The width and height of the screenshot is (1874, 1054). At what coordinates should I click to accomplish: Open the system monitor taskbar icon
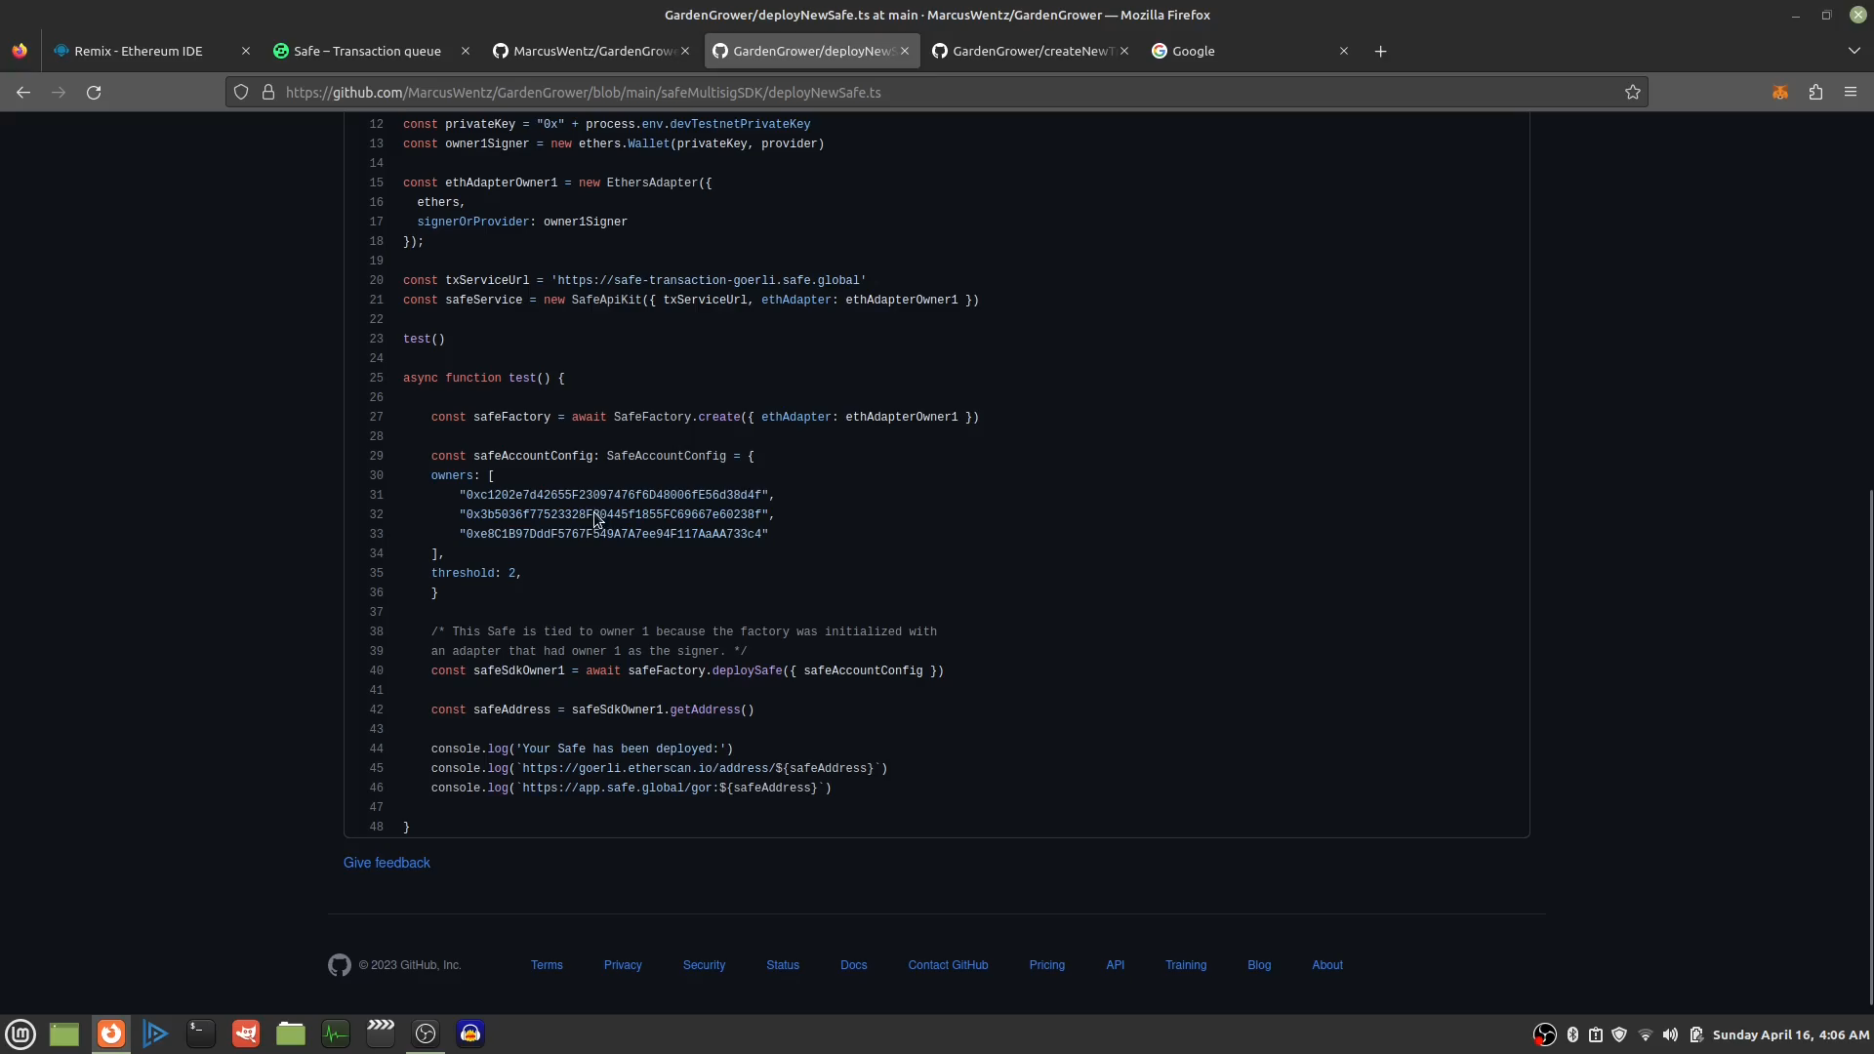pos(336,1034)
